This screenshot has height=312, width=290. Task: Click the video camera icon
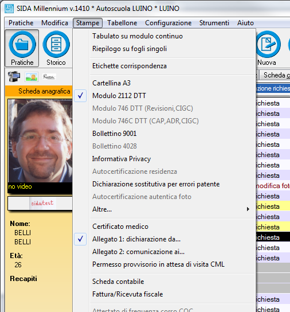pyautogui.click(x=14, y=77)
